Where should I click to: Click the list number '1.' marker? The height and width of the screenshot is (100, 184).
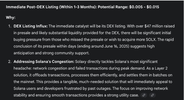pos(10,26)
